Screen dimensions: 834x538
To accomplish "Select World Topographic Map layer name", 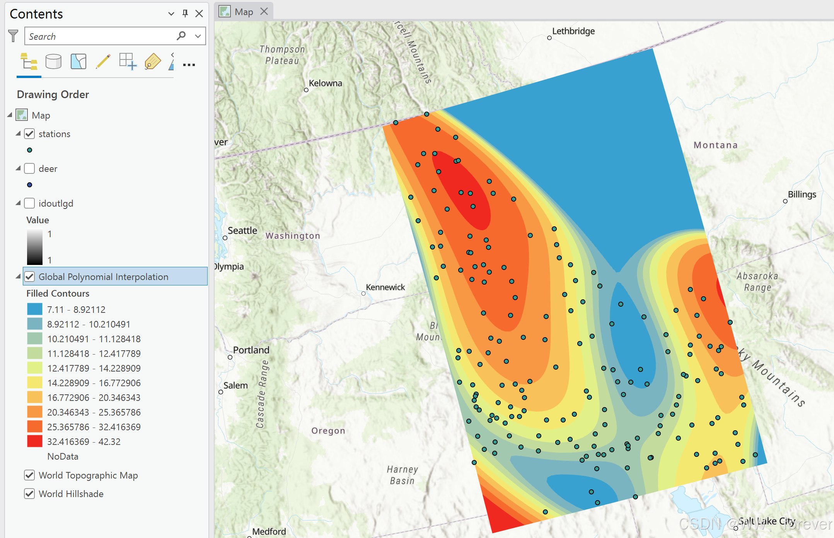I will 88,475.
